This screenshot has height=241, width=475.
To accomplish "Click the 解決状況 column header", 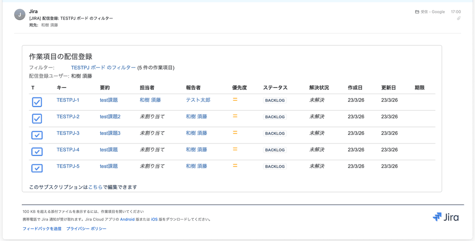I will [x=319, y=88].
